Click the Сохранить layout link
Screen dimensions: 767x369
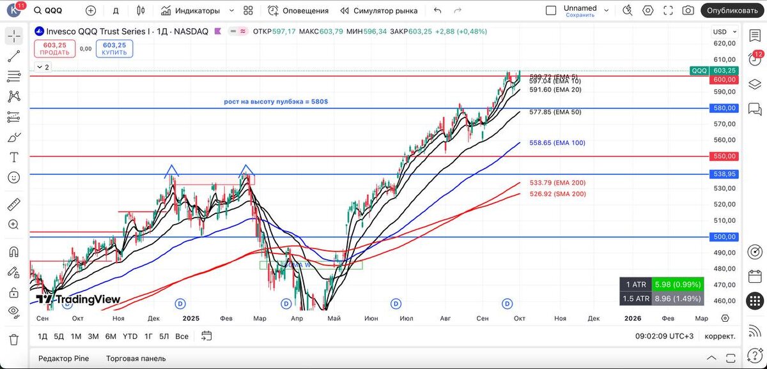580,15
